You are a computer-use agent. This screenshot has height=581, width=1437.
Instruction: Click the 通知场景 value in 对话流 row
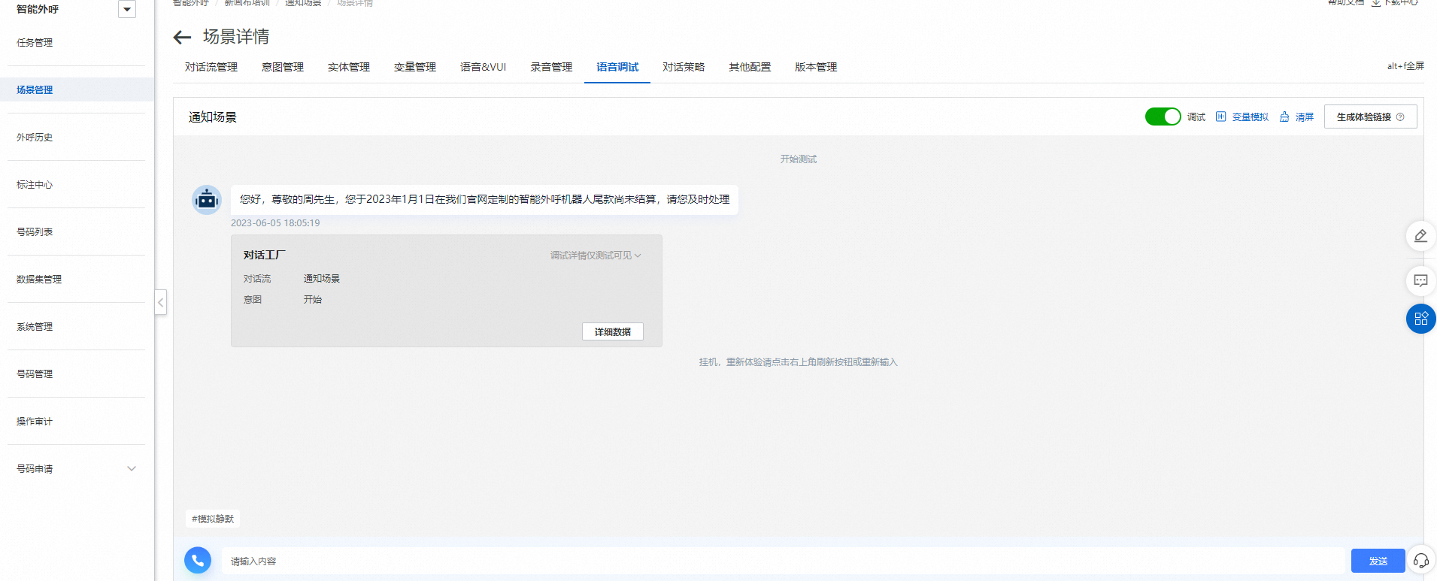click(x=322, y=279)
